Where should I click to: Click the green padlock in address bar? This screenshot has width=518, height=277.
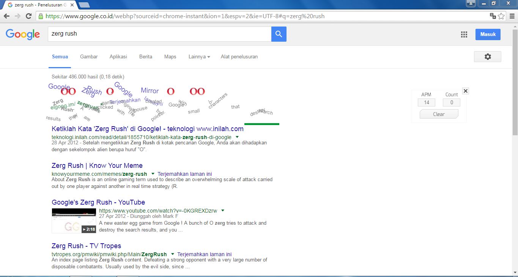click(x=41, y=16)
